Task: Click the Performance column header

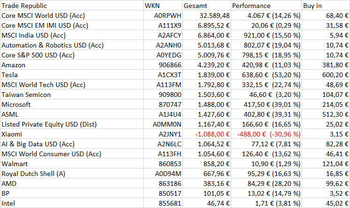Action: point(266,6)
